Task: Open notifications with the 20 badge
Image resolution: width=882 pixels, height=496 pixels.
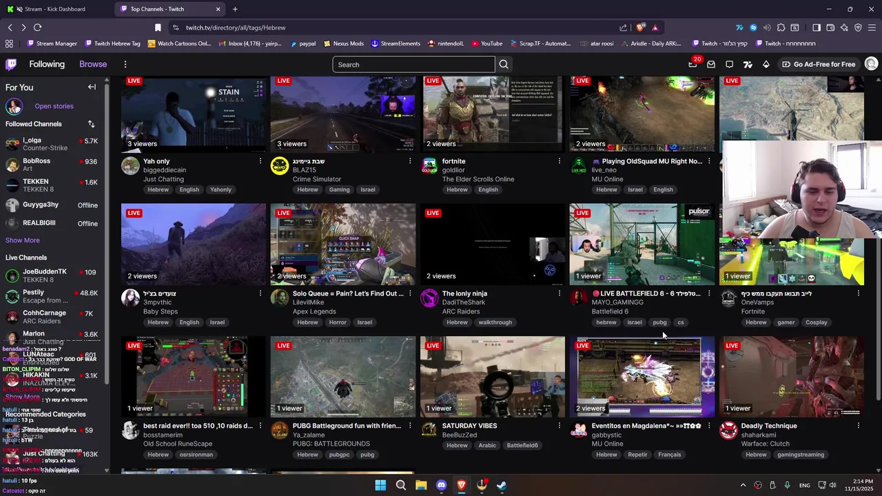Action: [693, 64]
